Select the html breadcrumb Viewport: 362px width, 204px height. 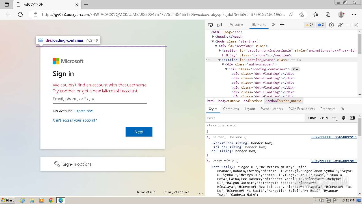point(211,101)
